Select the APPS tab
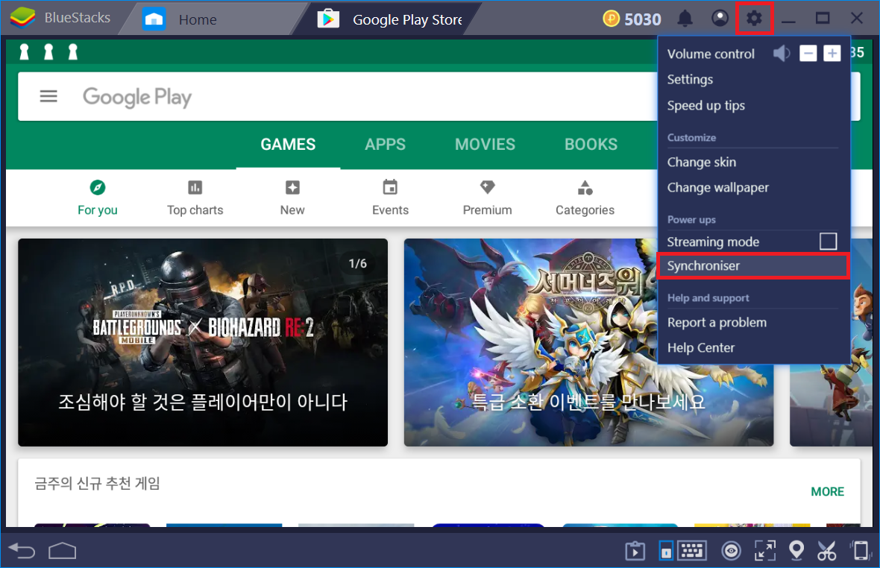The image size is (880, 568). tap(385, 145)
